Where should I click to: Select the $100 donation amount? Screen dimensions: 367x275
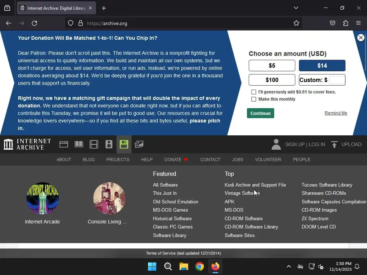pos(272,80)
